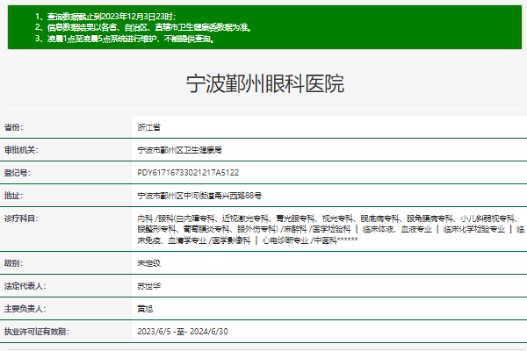Click the 执业许可证有效期 label
The width and height of the screenshot is (527, 351).
click(x=36, y=332)
